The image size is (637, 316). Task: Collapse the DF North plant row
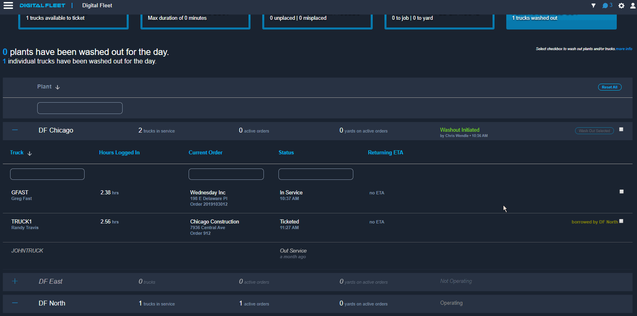tap(15, 303)
